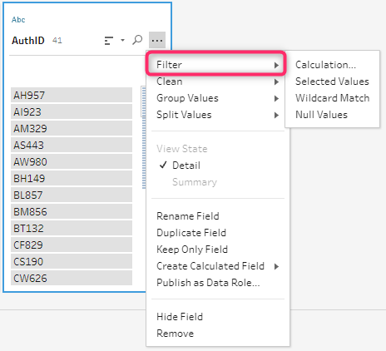Expand the Clean submenu
Image resolution: width=386 pixels, height=351 pixels.
click(218, 82)
